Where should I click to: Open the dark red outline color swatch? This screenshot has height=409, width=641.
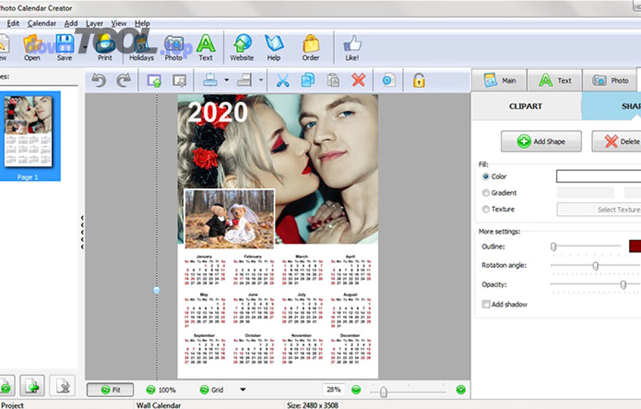click(x=635, y=247)
